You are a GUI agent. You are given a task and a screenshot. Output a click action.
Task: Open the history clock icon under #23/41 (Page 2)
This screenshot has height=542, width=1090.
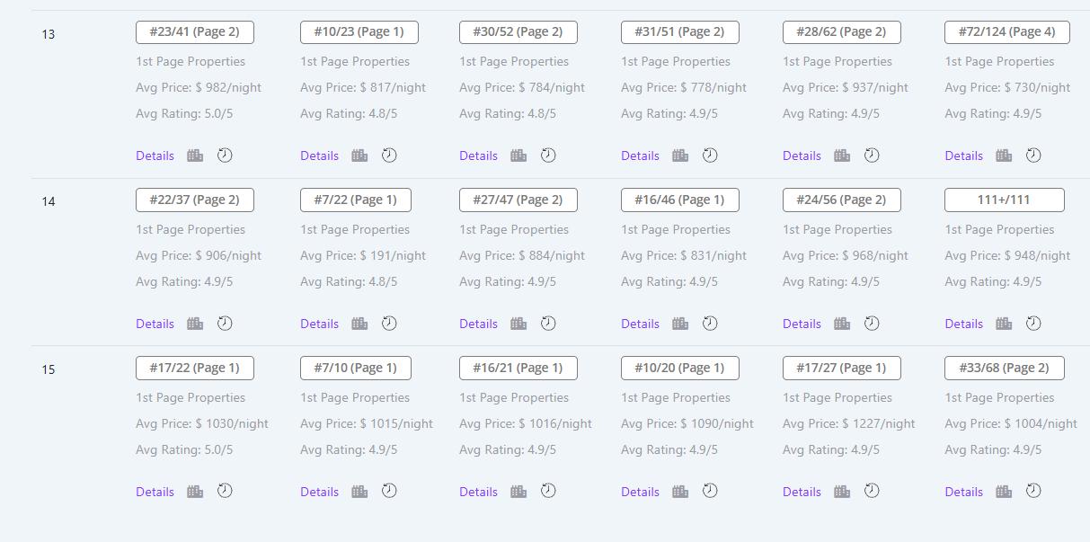click(225, 155)
